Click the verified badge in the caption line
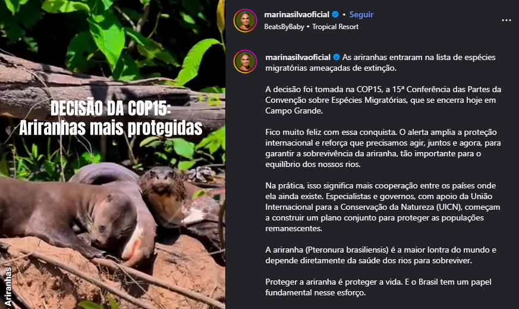Image resolution: width=519 pixels, height=309 pixels. point(336,57)
